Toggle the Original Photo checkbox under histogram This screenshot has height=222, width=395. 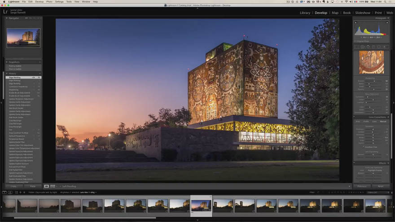[x=355, y=41]
